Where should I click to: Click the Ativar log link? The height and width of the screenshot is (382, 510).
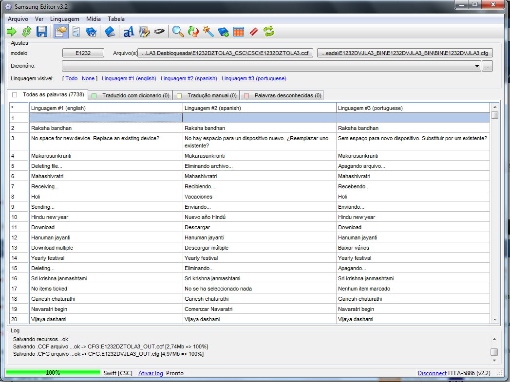[x=151, y=373]
